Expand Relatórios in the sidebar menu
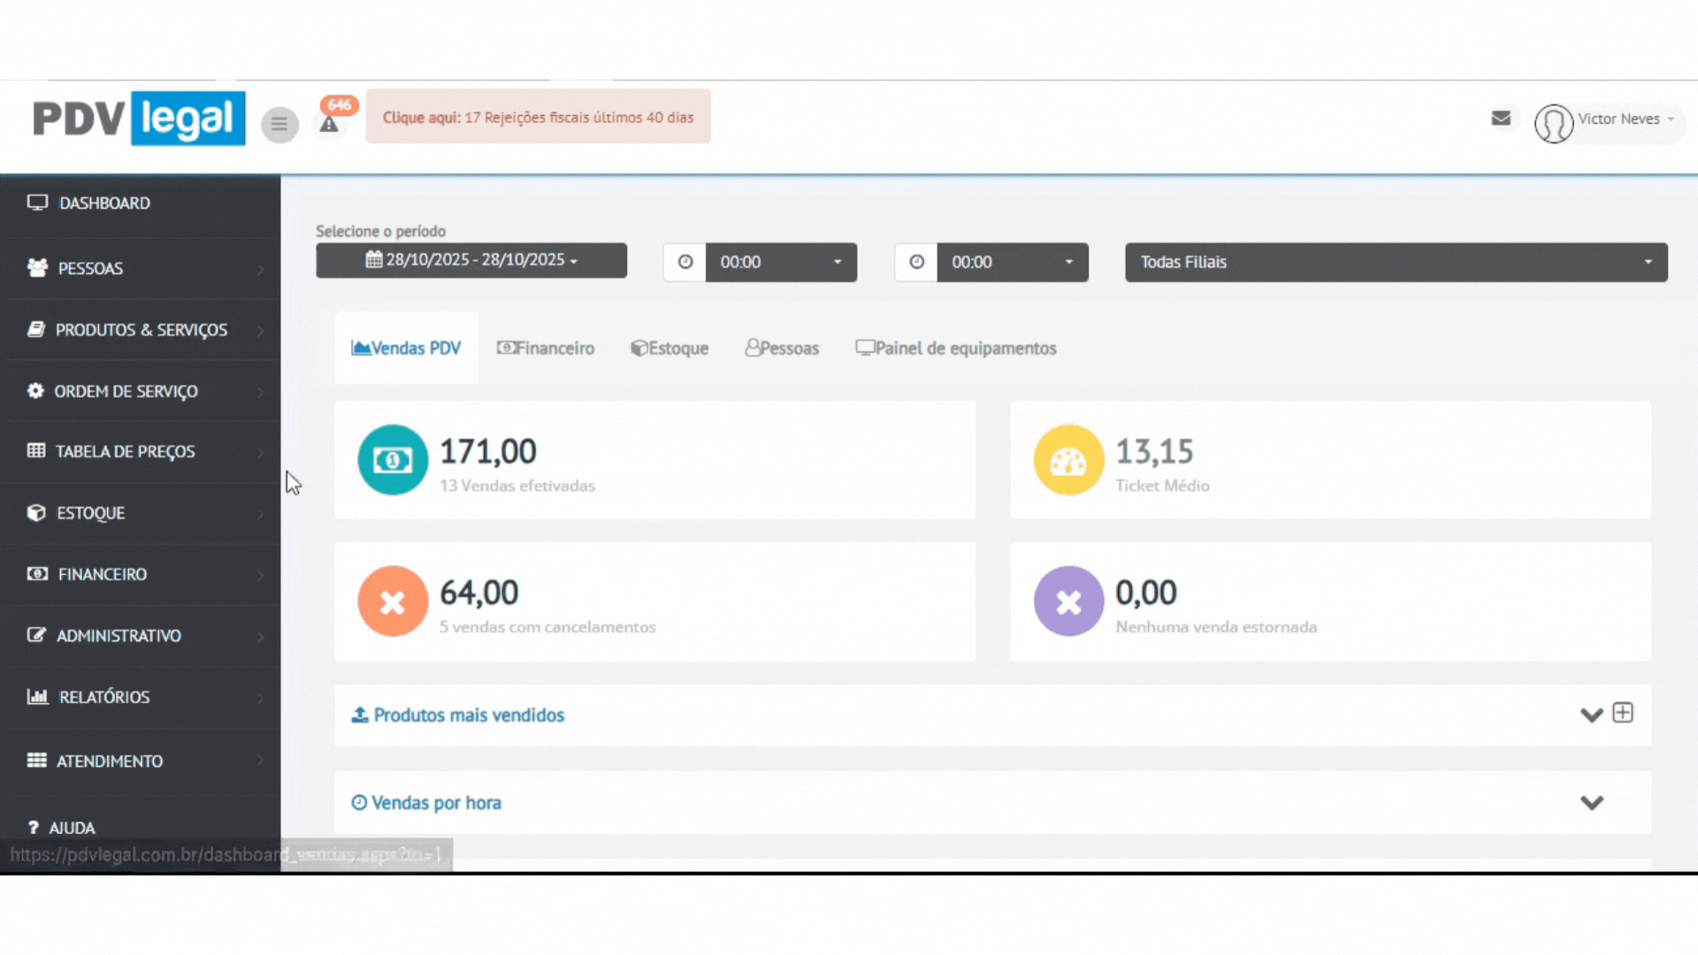Image resolution: width=1698 pixels, height=955 pixels. pyautogui.click(x=104, y=698)
